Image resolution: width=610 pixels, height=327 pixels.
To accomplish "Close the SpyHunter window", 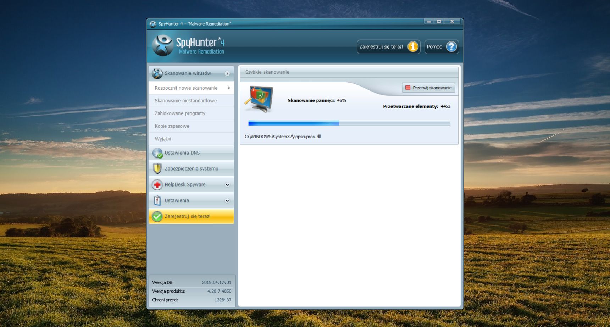I will click(x=452, y=22).
